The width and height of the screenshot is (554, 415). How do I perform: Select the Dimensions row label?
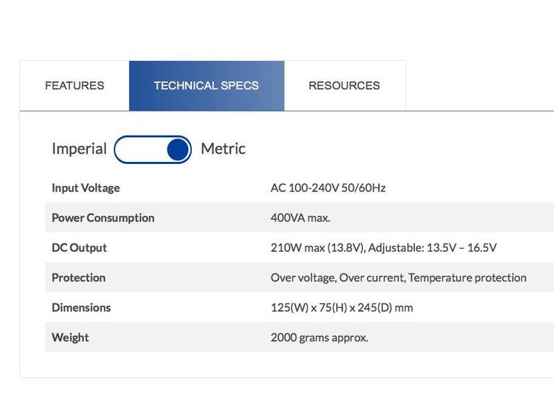pyautogui.click(x=83, y=307)
